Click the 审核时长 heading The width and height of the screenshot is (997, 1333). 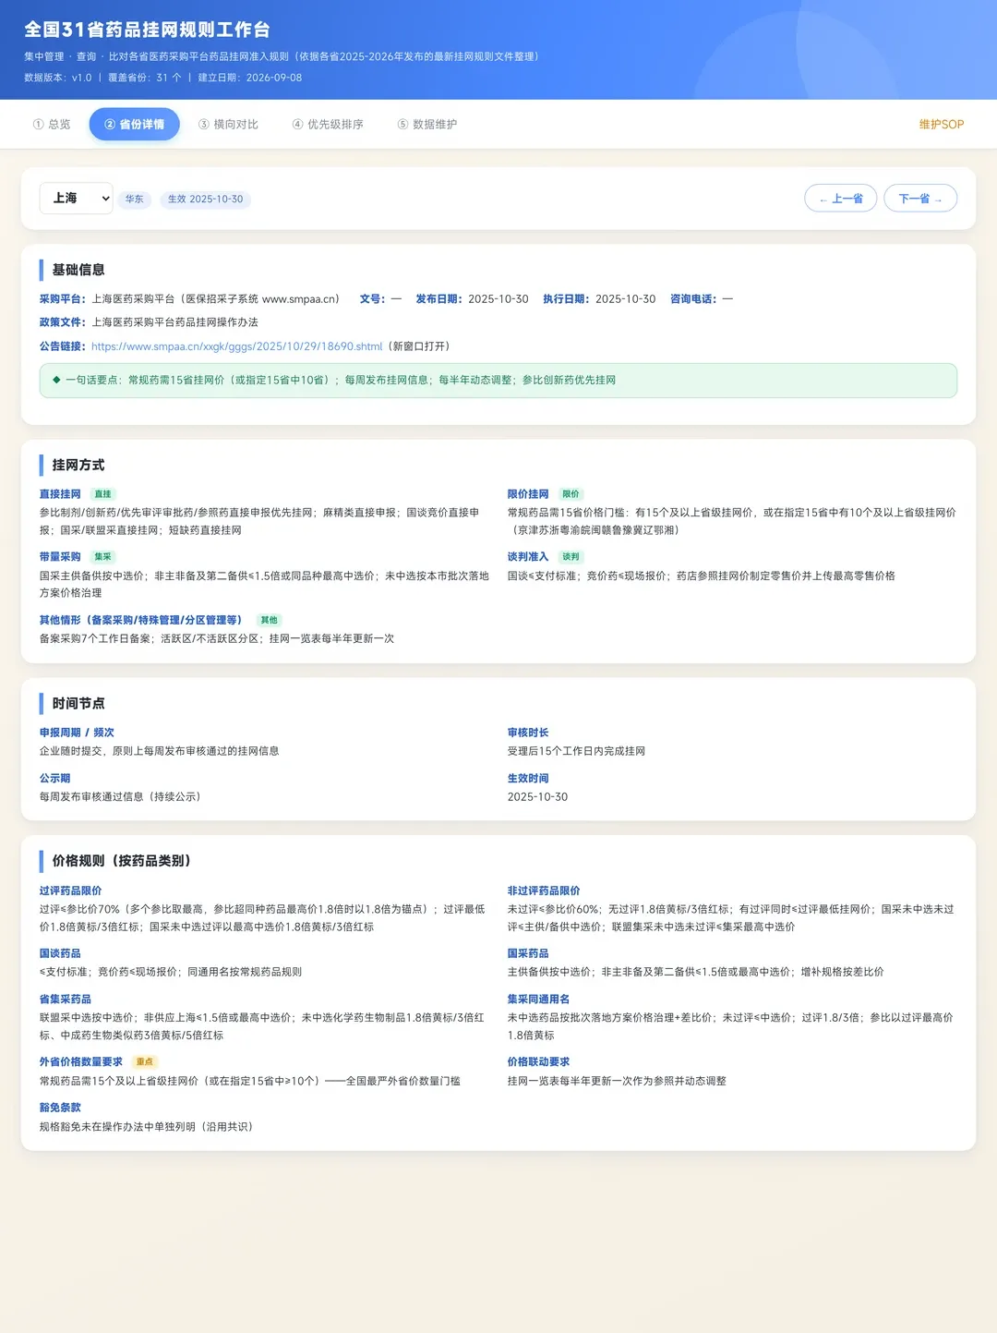(x=528, y=733)
